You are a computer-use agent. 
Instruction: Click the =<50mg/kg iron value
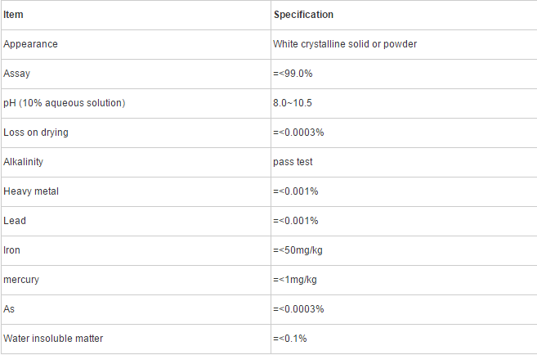click(298, 250)
